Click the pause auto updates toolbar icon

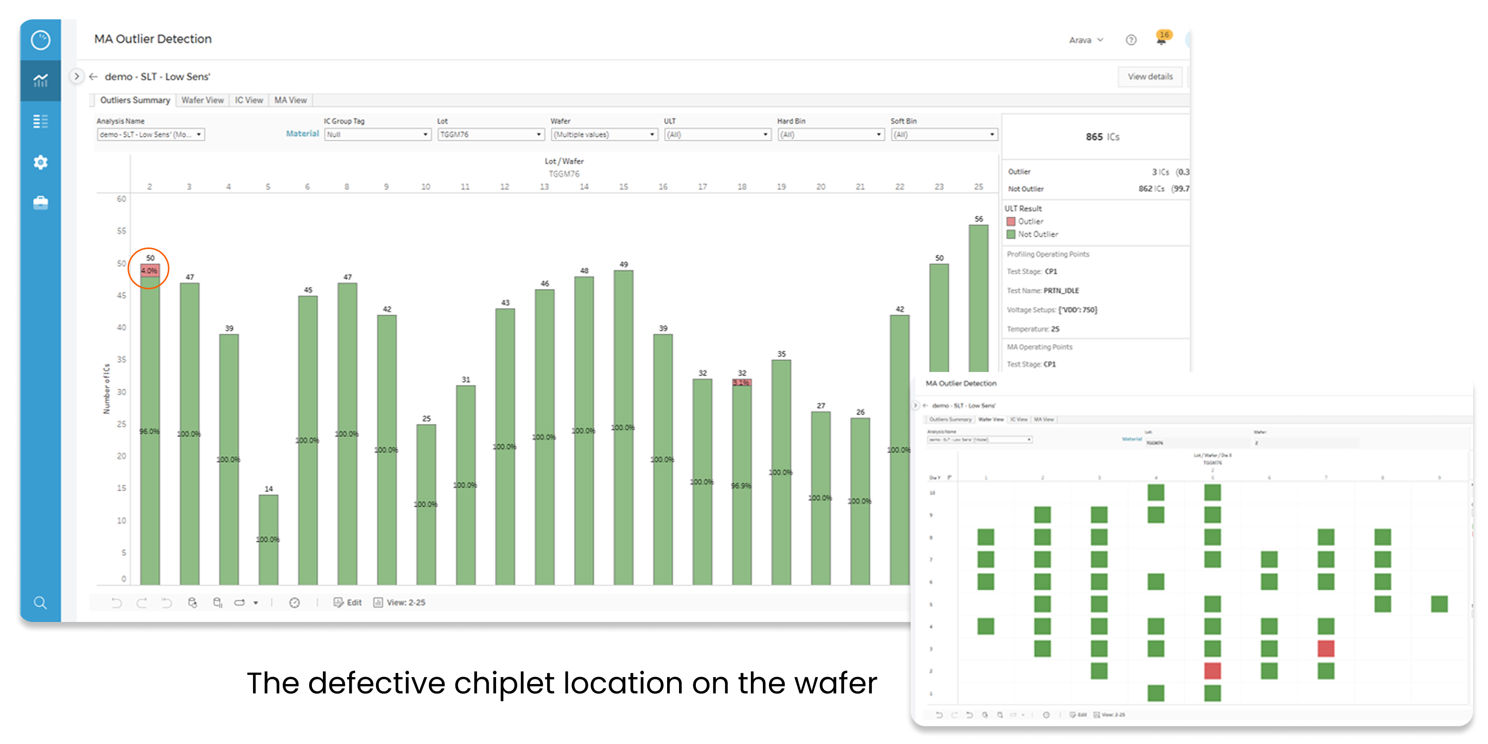218,603
